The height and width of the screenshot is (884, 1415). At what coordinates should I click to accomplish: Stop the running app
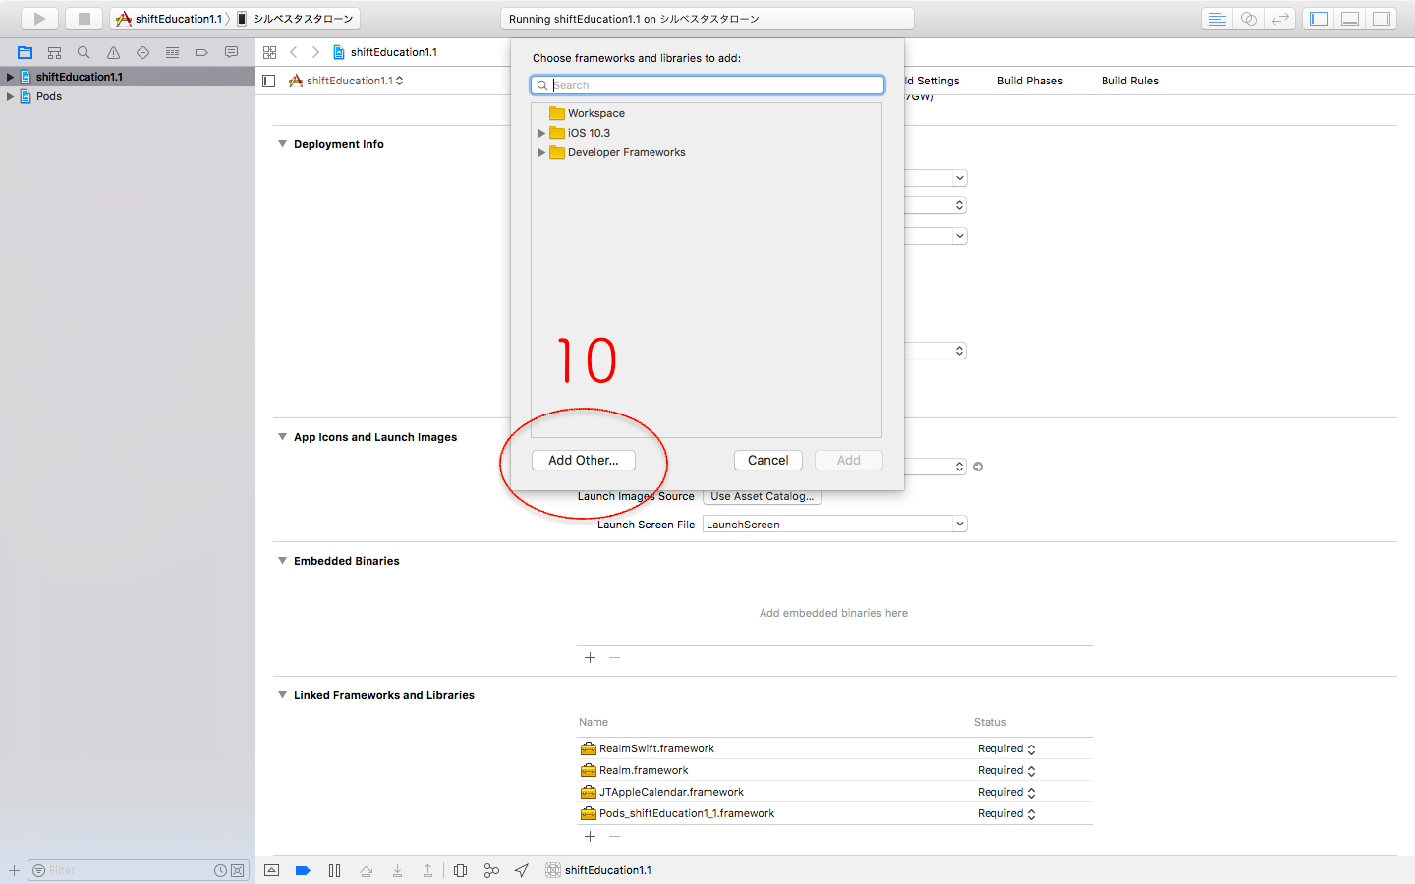point(85,18)
